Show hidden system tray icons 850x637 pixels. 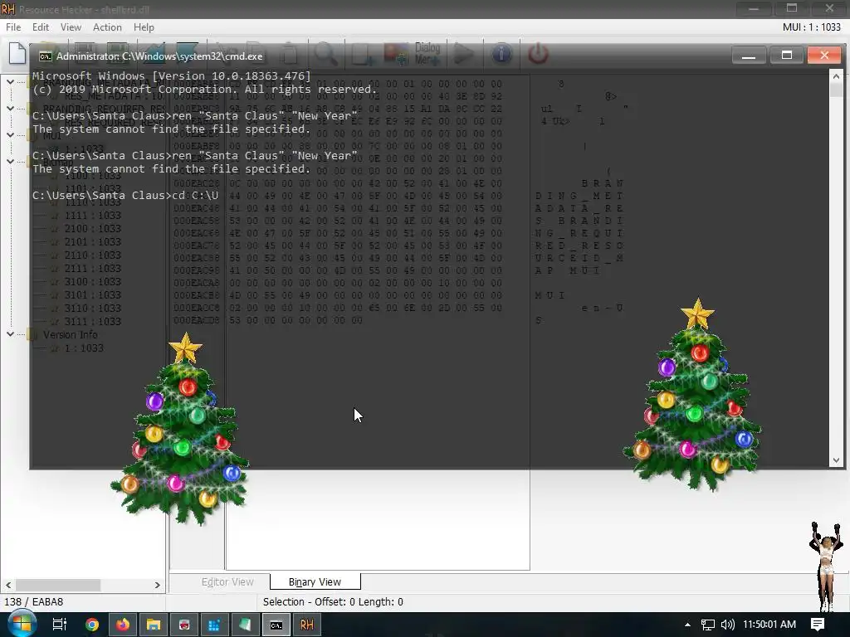(687, 625)
